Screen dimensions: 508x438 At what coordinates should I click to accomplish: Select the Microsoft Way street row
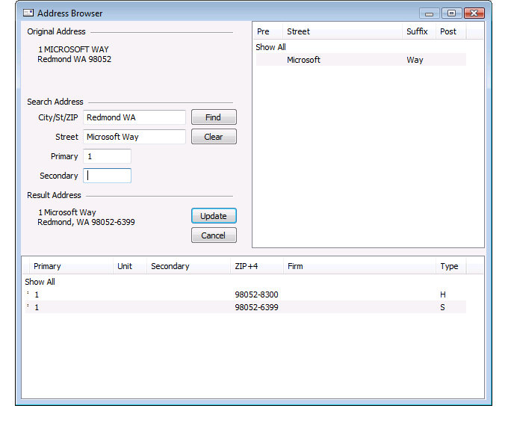point(361,60)
